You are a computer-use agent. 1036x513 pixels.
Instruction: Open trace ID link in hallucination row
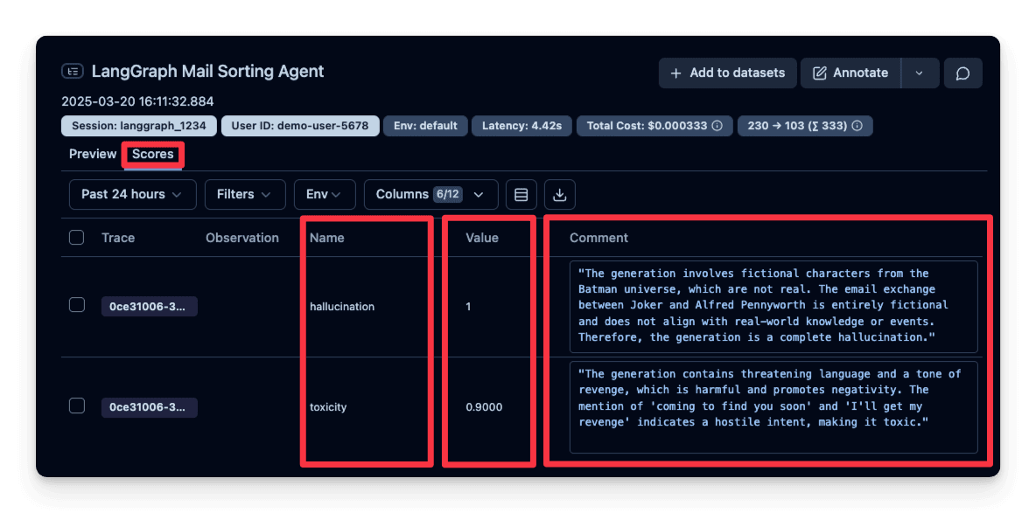point(149,307)
